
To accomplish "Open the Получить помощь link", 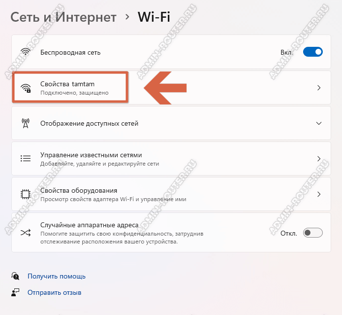I will pos(57,277).
